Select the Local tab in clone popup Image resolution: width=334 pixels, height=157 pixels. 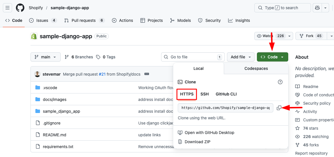coord(199,69)
